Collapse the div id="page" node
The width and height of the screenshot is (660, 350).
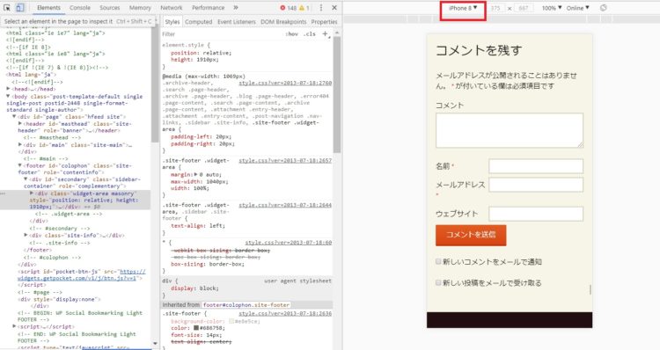(14, 117)
